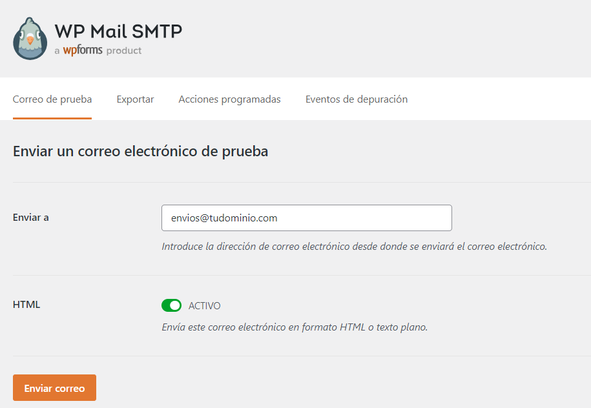This screenshot has height=408, width=591.
Task: Click the orange underline beneath Correo de prueba
Action: [x=52, y=118]
